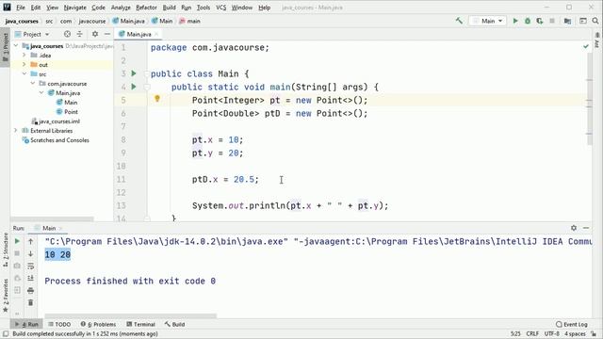Click the down arrow in Run console

[31, 253]
